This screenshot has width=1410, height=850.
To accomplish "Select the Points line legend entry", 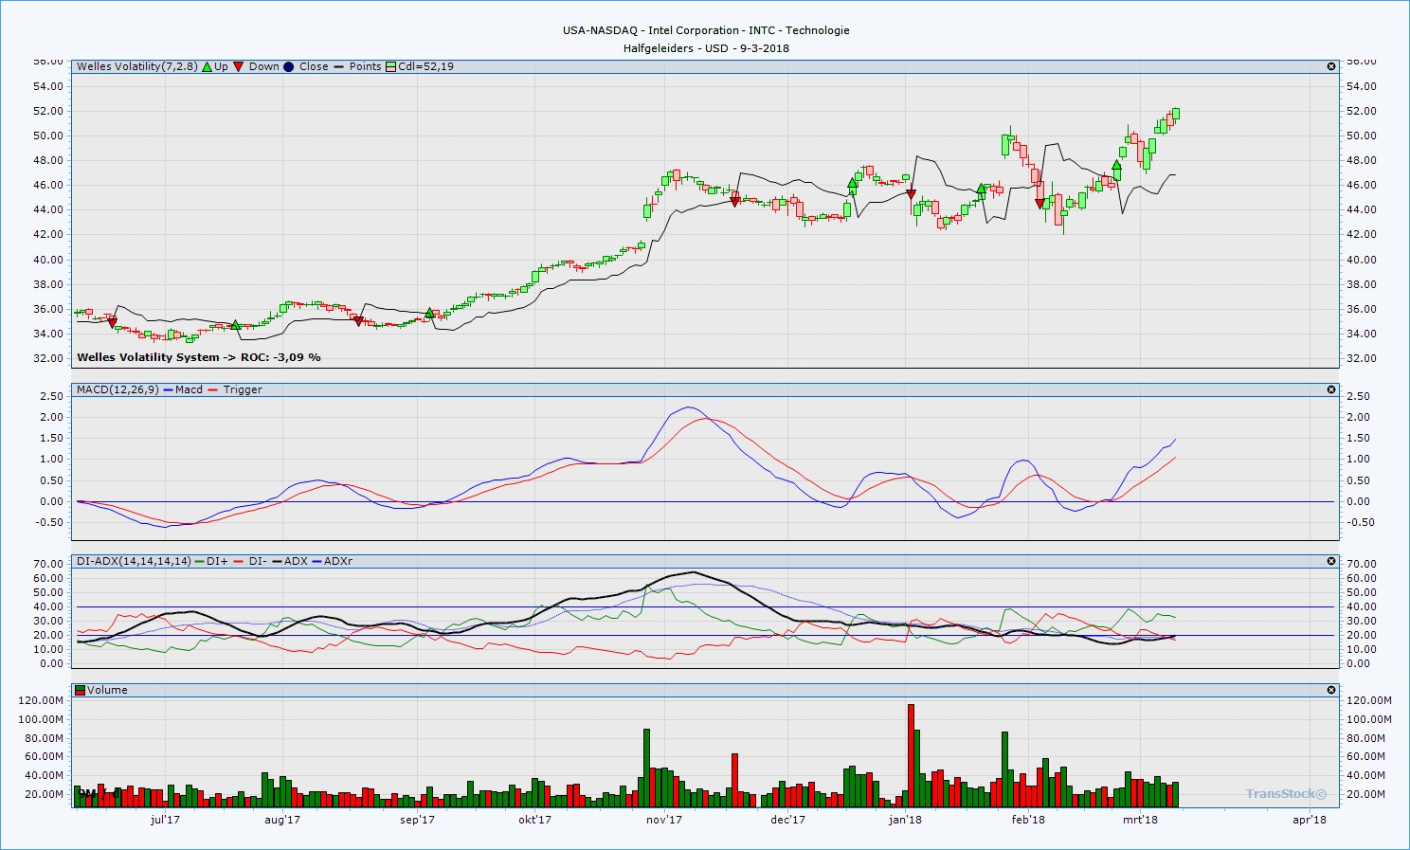I will 357,66.
